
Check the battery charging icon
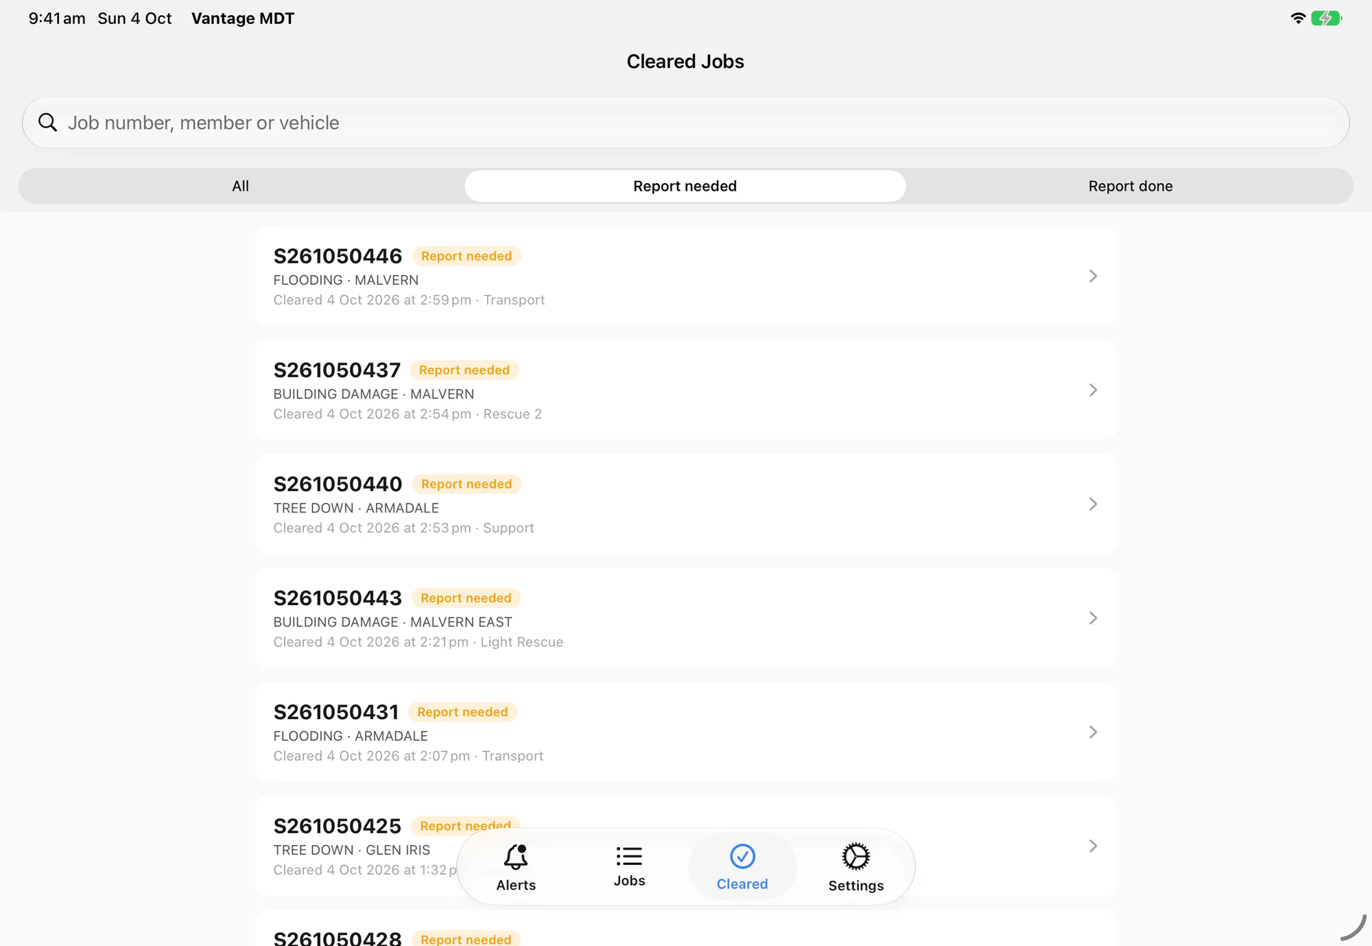tap(1326, 19)
